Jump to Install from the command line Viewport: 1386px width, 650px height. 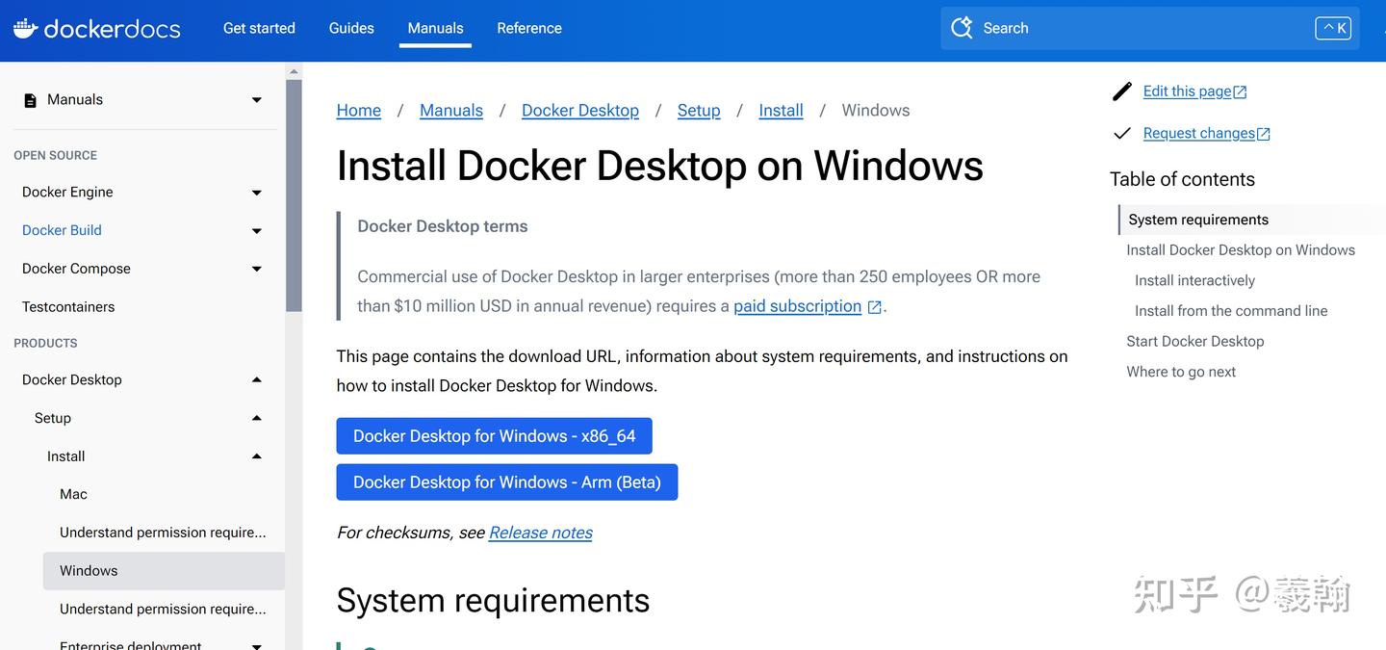(1231, 311)
